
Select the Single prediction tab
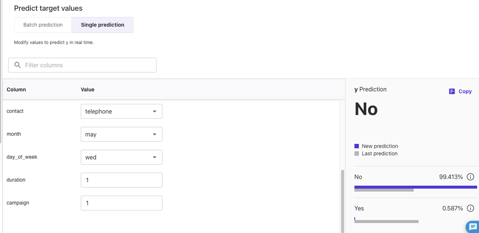[103, 25]
